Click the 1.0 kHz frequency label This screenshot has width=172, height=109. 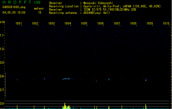pyautogui.click(x=2, y=49)
